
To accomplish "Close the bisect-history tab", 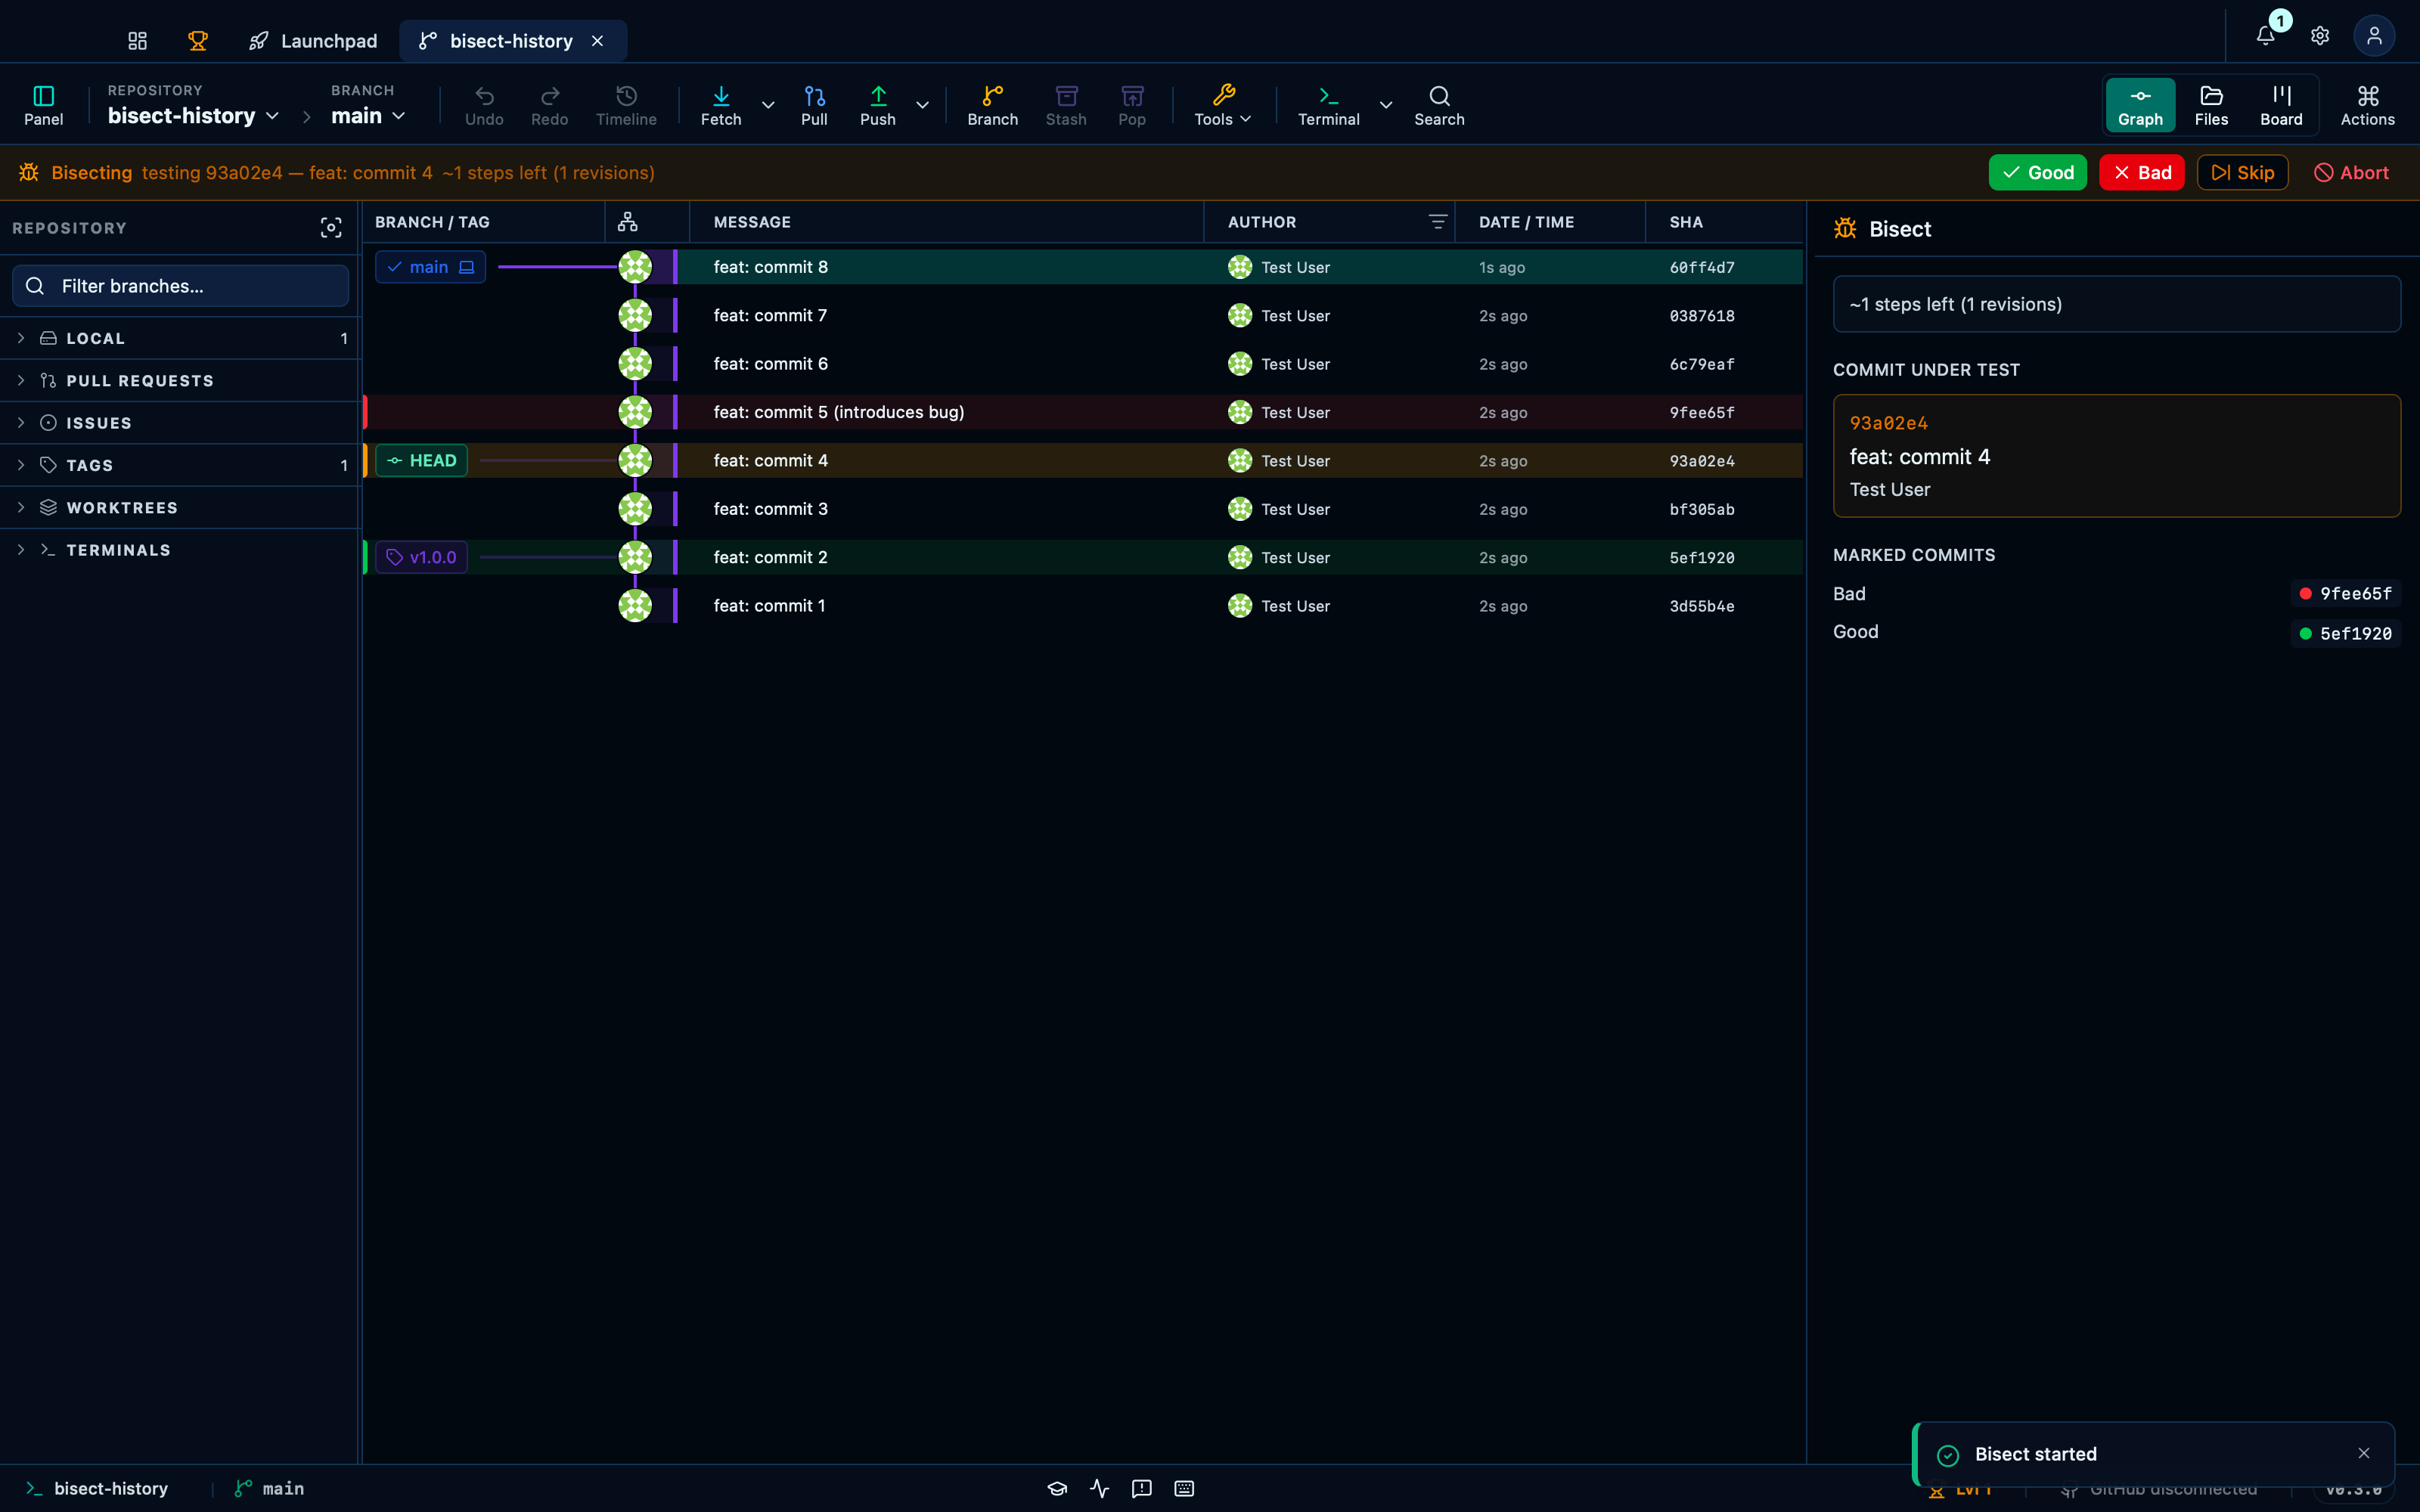I will point(597,41).
